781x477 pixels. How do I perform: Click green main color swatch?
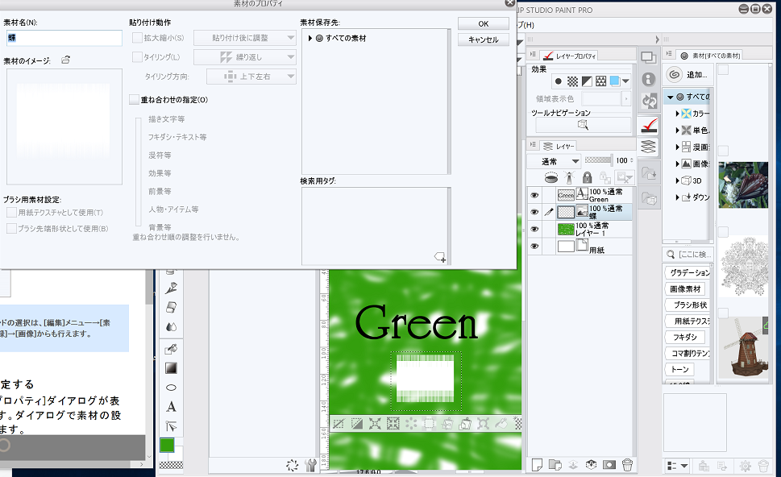coord(168,445)
